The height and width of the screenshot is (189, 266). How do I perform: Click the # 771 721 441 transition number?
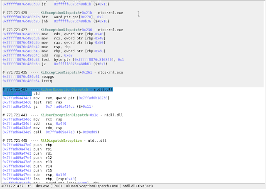tap(15, 115)
